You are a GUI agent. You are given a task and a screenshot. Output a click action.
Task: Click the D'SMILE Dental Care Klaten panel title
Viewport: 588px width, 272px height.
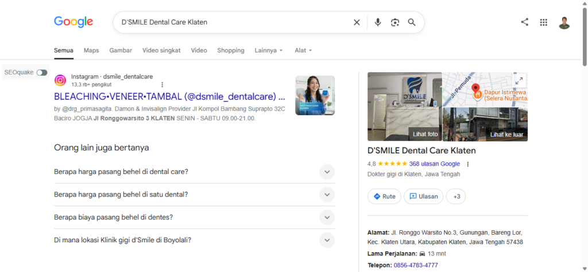click(x=421, y=151)
